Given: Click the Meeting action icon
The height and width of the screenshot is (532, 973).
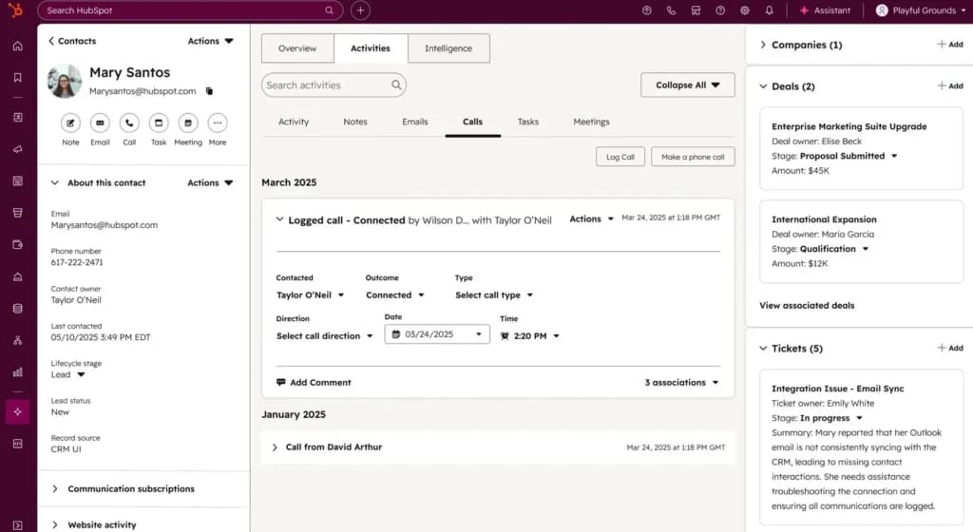Looking at the screenshot, I should click(x=188, y=123).
